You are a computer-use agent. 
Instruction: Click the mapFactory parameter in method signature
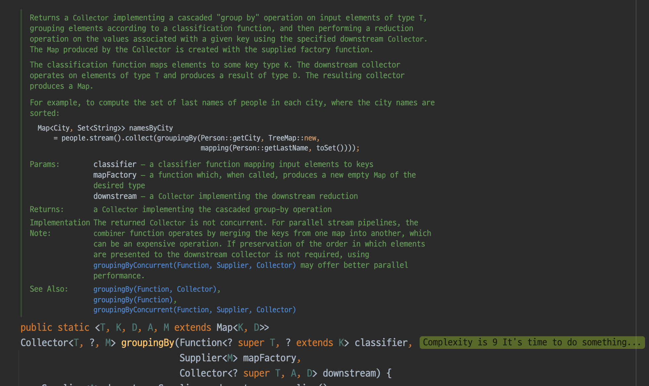(x=269, y=358)
